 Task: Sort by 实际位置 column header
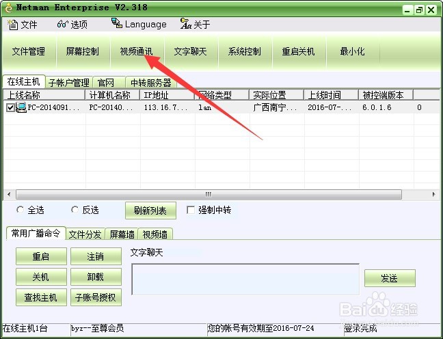point(277,95)
